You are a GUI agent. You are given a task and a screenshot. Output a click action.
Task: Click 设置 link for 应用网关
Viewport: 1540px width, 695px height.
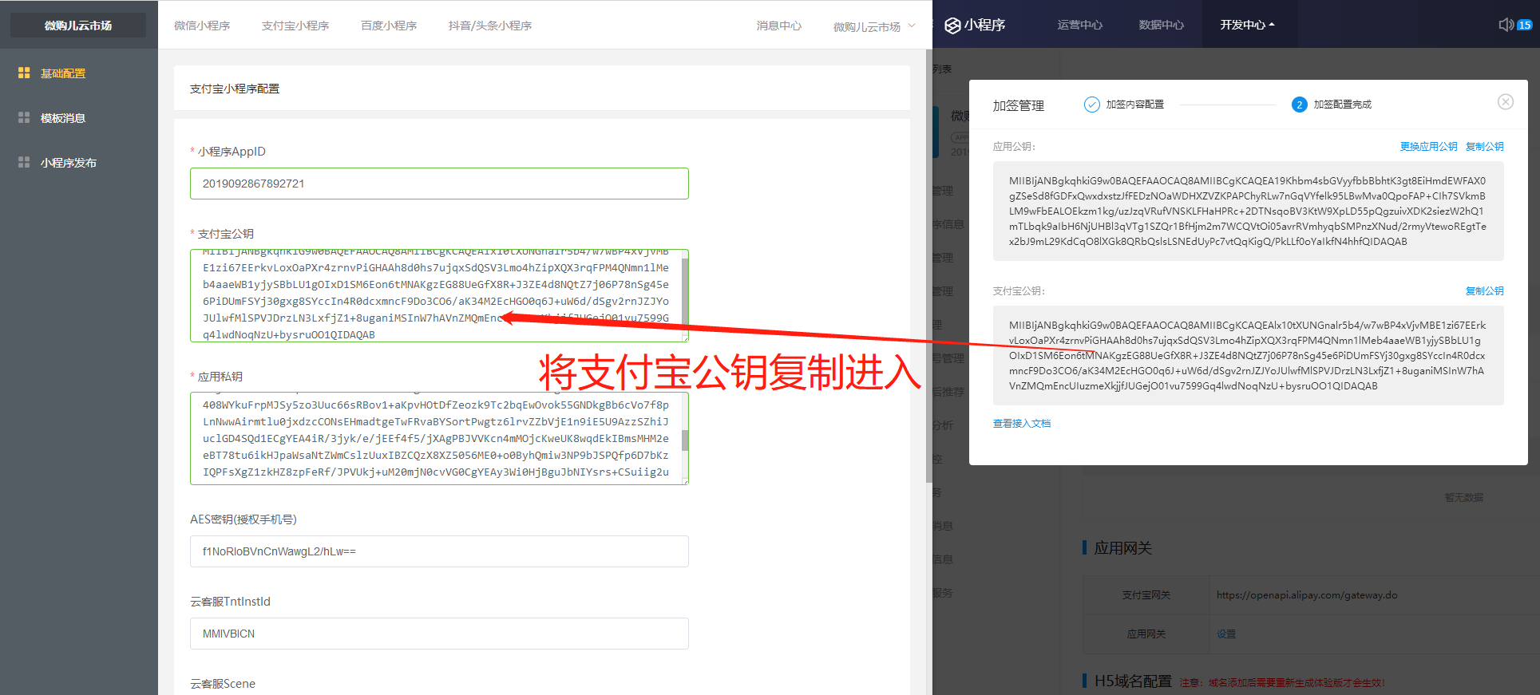click(1226, 634)
